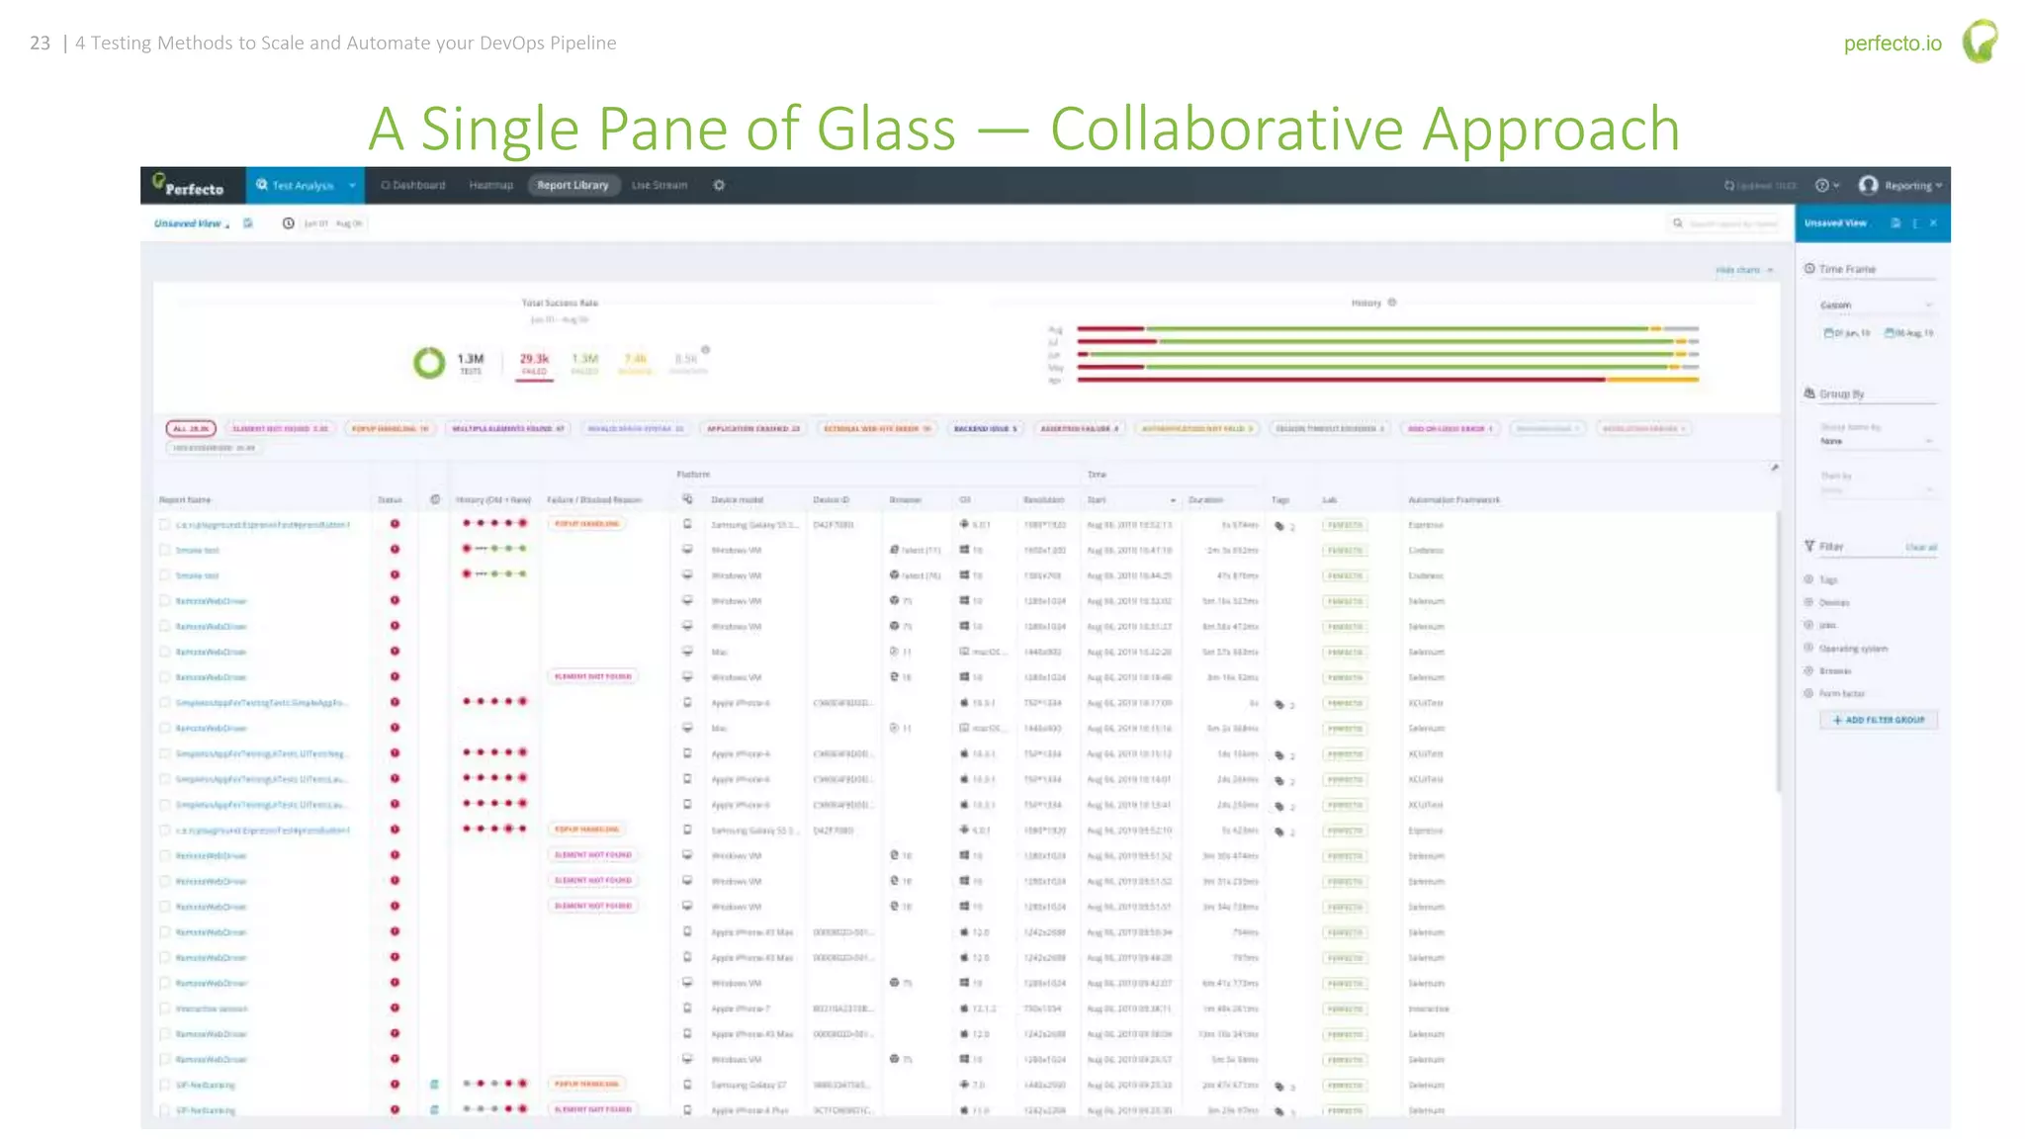Open the CI Dashboard tab
The height and width of the screenshot is (1139, 2025).
(x=413, y=186)
